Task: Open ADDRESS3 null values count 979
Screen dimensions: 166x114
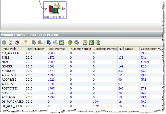Action: tap(121, 84)
